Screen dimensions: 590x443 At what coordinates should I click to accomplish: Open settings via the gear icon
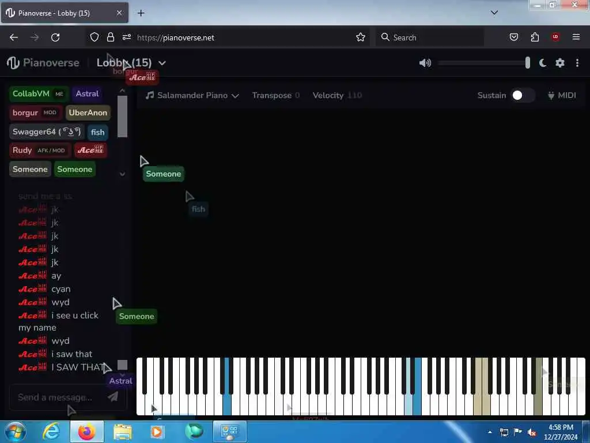click(560, 63)
